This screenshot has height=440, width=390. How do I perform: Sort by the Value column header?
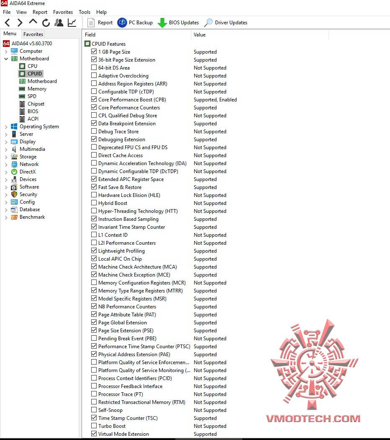(x=260, y=34)
